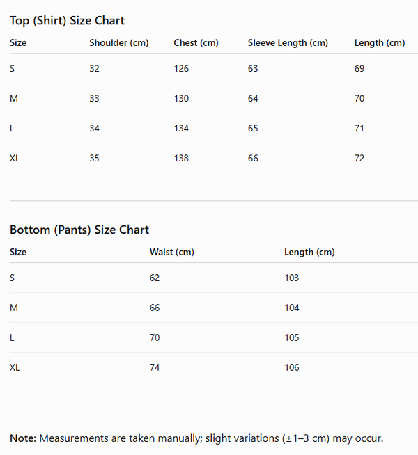Select pants length value 106 for XL
The image size is (418, 455).
point(292,367)
